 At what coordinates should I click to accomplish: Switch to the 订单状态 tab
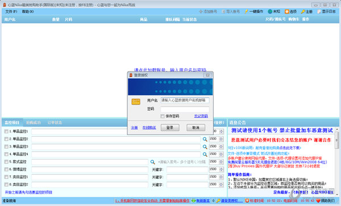pyautogui.click(x=55, y=123)
